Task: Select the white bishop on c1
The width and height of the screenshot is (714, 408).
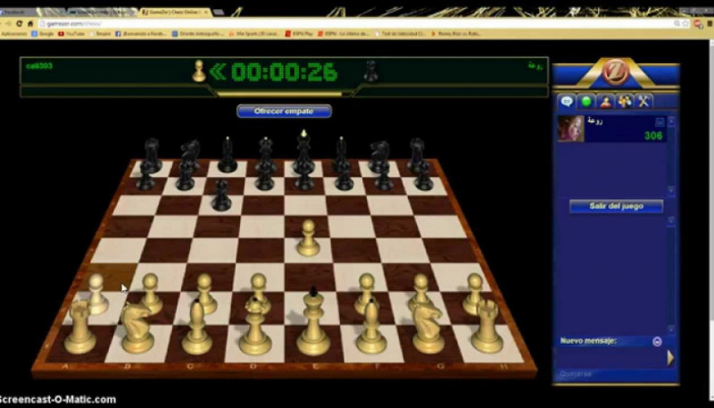Action: point(196,327)
